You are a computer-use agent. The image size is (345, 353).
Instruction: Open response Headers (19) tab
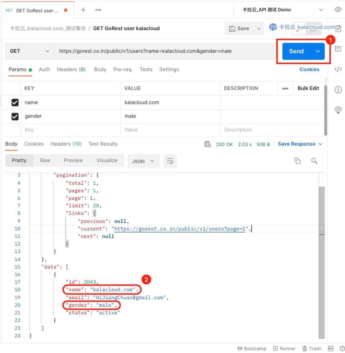point(66,144)
